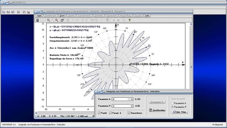Click left arrow of Parameter k slider
The width and height of the screenshot is (227, 128).
113,99
